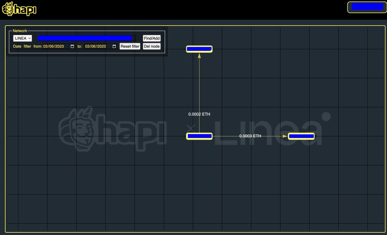
Task: Click the Del node button
Action: [x=152, y=46]
